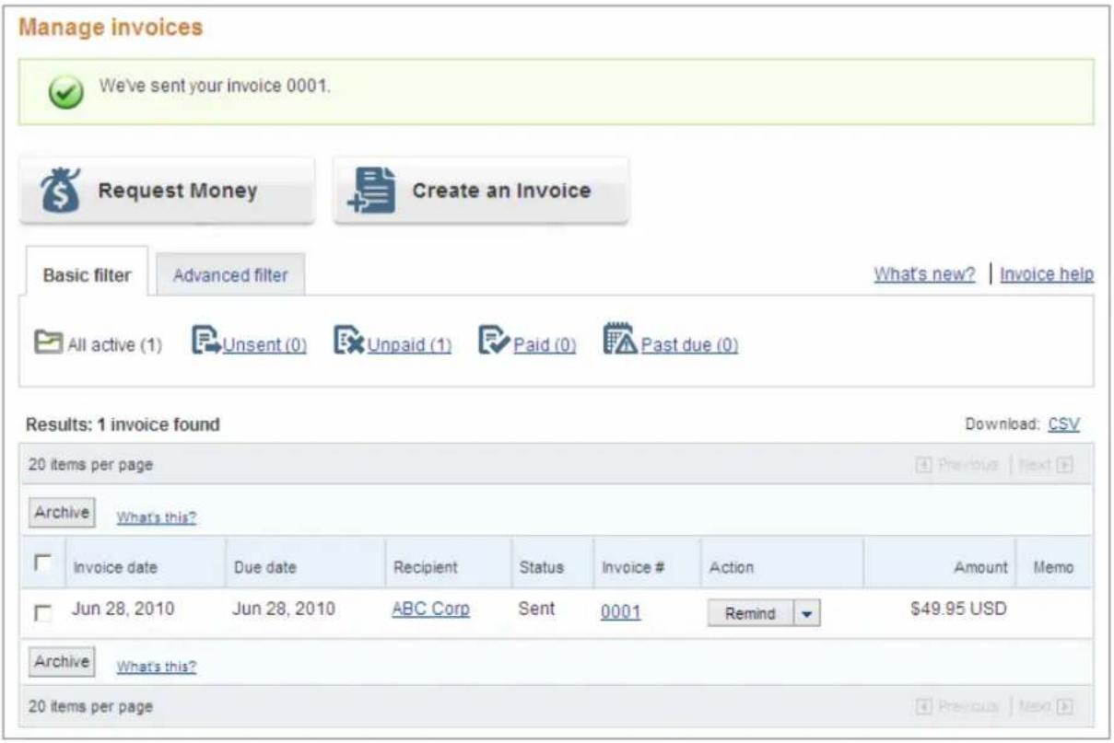This screenshot has height=743, width=1114.
Task: Click the bottom Archive button
Action: click(62, 662)
